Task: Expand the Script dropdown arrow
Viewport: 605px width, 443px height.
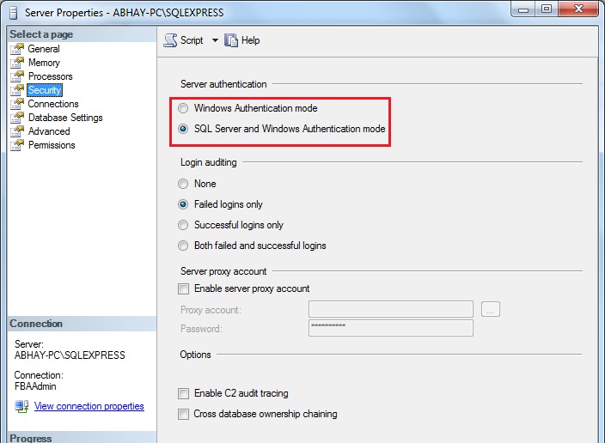Action: [215, 40]
